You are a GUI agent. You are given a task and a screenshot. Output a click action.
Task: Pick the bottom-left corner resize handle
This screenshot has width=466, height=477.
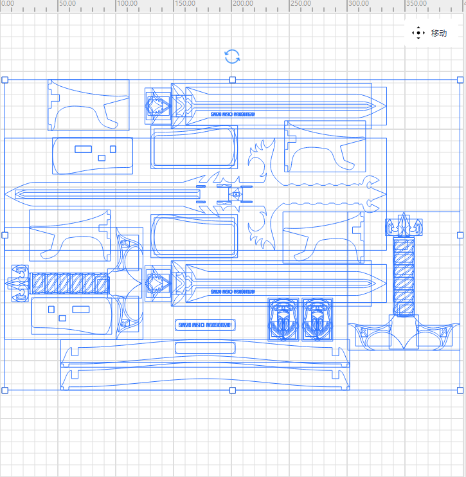tap(5, 390)
